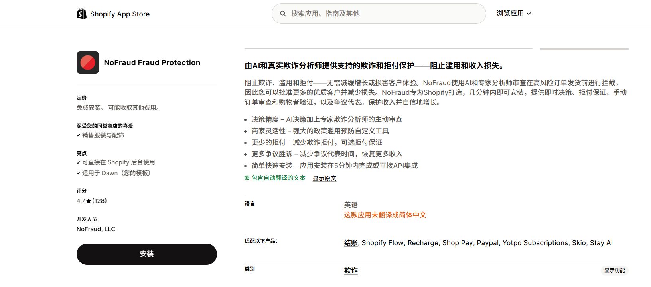Click the 包含自动翻译的文本 green label
The height and width of the screenshot is (287, 651).
point(278,178)
